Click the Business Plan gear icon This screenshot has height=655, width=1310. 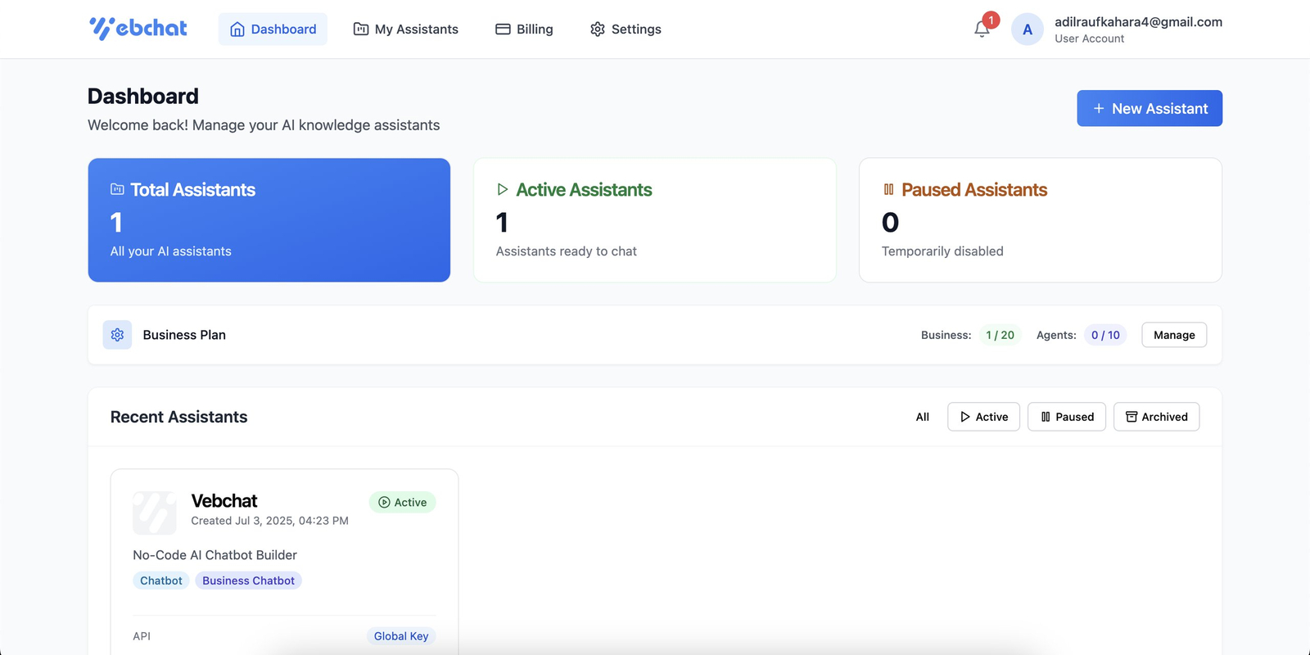pos(117,335)
